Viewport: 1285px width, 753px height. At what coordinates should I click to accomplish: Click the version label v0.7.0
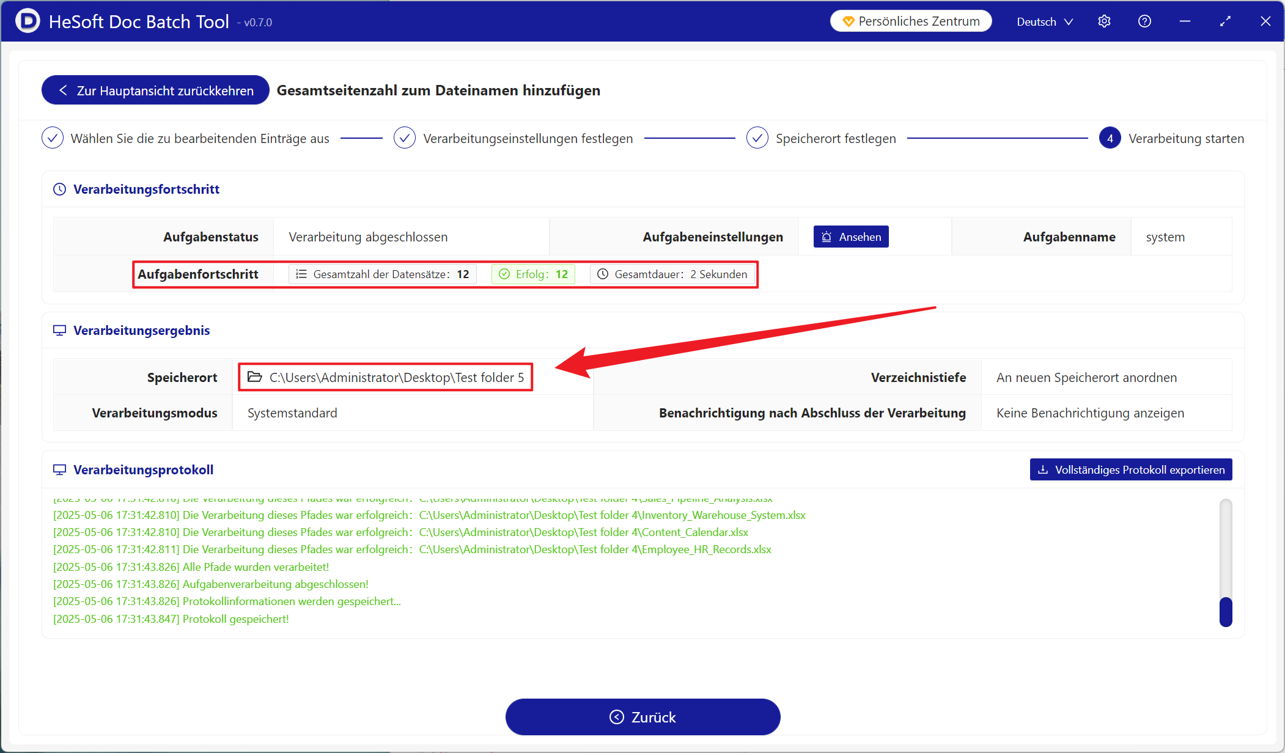pyautogui.click(x=258, y=23)
